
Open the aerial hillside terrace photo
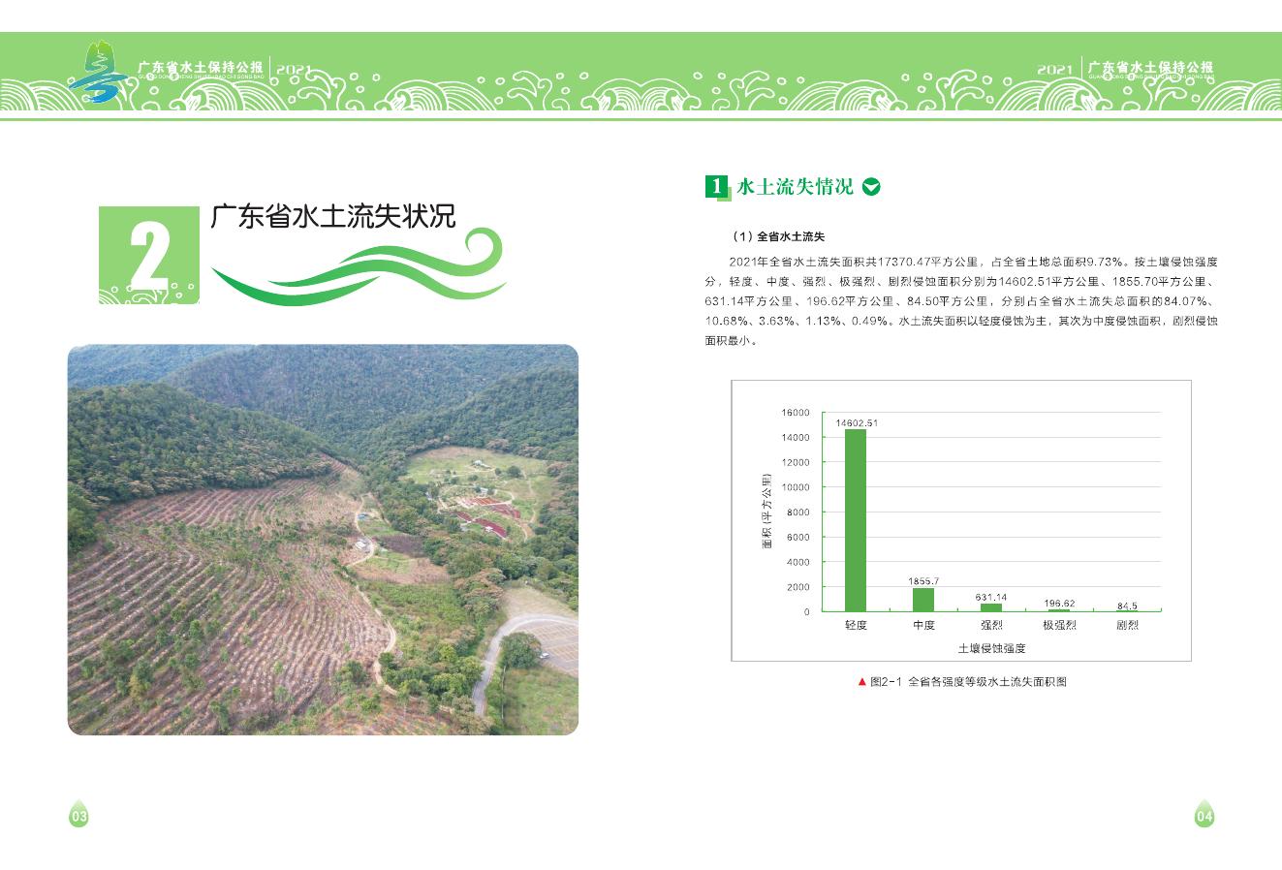323,540
